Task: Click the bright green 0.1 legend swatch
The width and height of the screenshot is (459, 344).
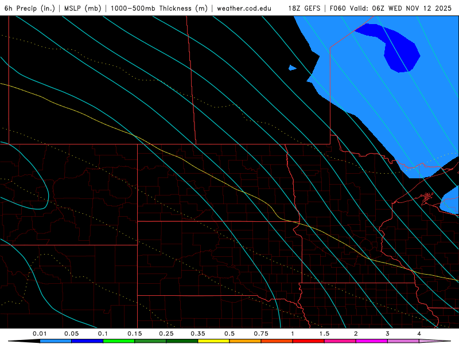Action: coord(119,341)
